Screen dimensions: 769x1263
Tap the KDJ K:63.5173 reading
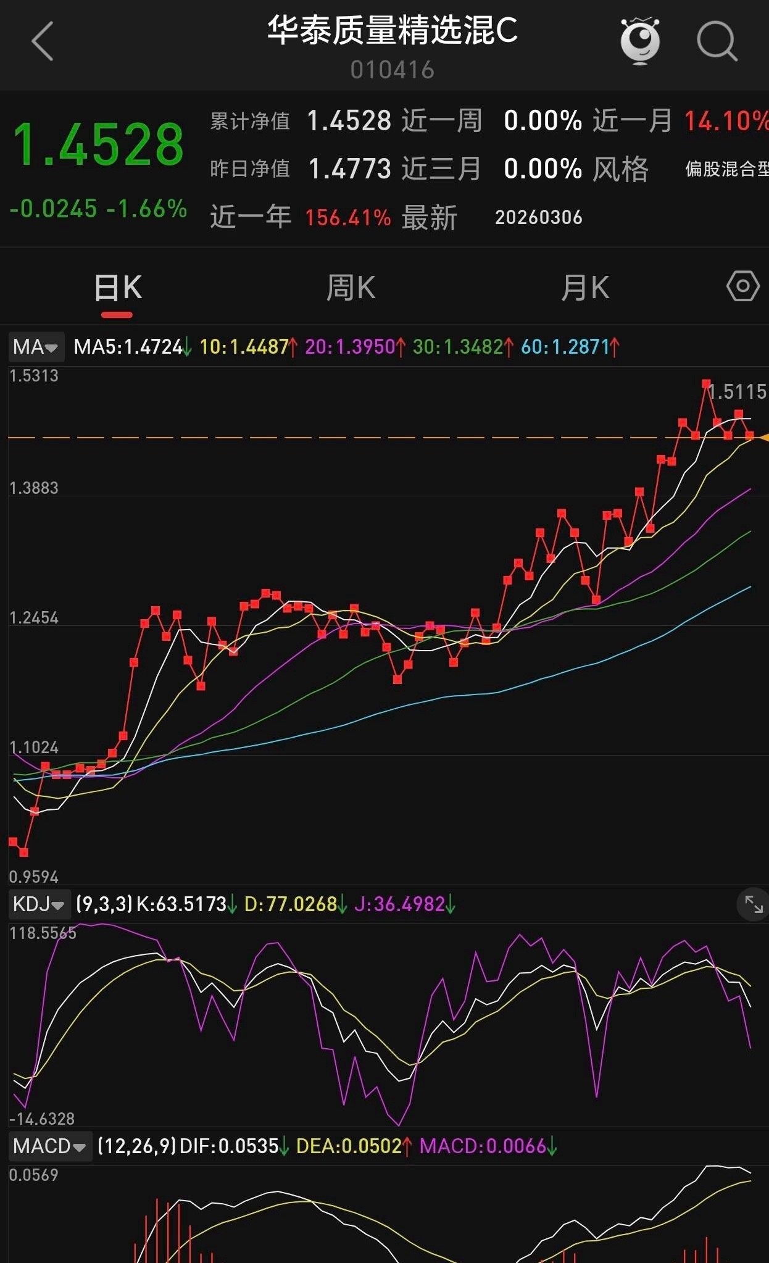tap(181, 904)
